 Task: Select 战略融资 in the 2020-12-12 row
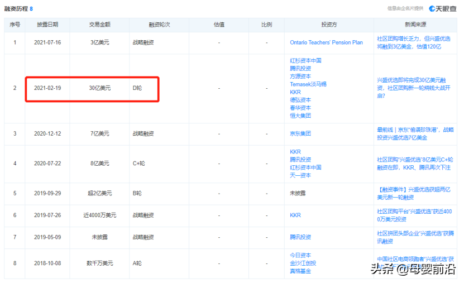(143, 133)
